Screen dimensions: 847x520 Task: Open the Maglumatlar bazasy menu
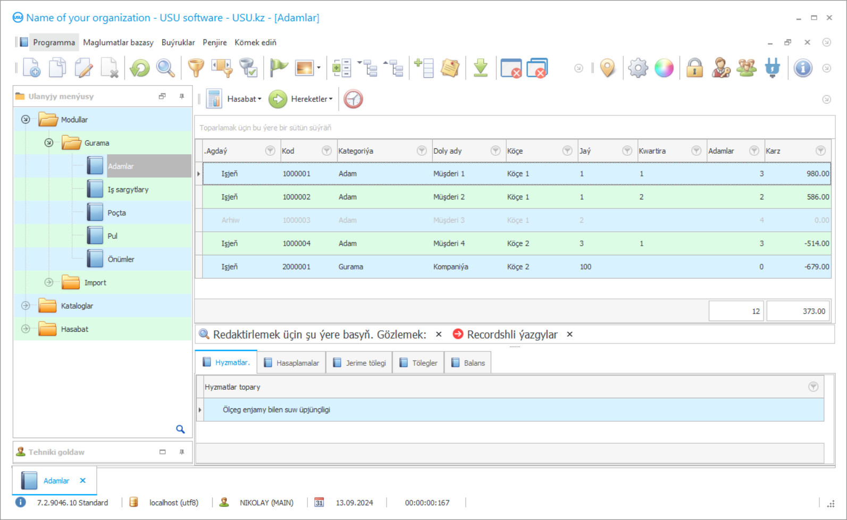[118, 43]
